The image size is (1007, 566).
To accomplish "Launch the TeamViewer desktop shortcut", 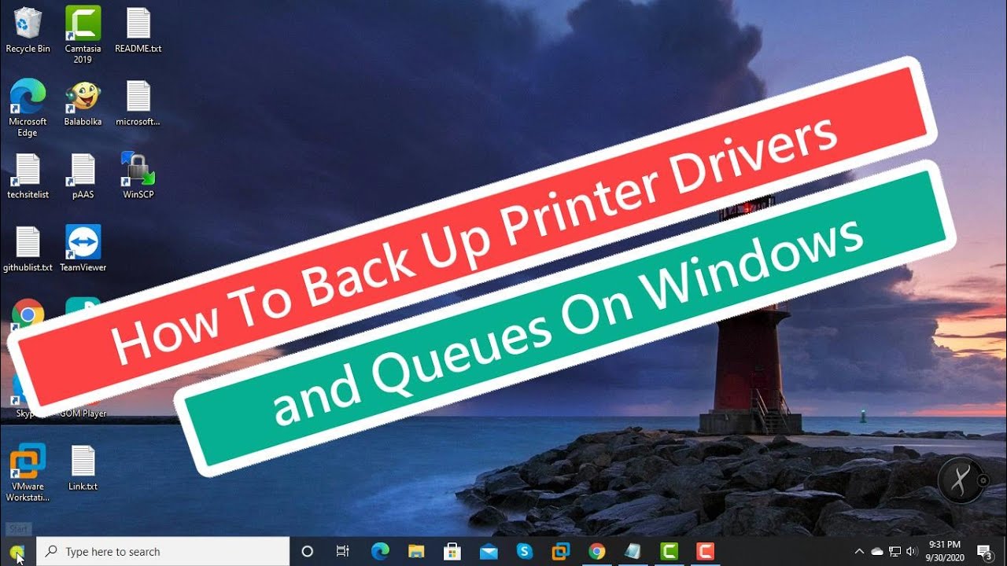I will 83,249.
